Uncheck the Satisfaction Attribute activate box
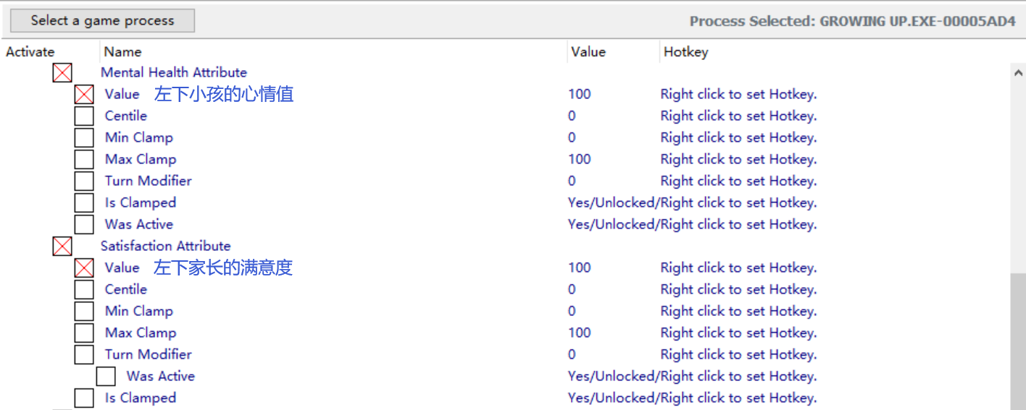Screen dimensions: 1026x410 click(x=62, y=246)
